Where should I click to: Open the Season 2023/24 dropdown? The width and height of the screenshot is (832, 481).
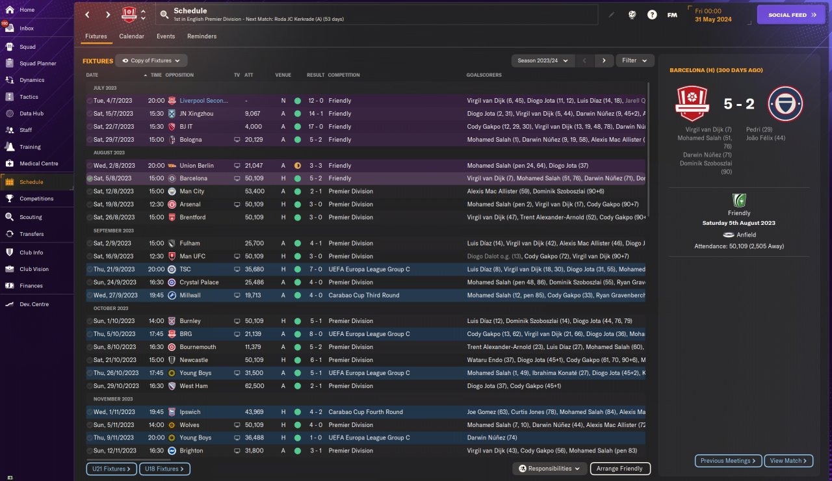pyautogui.click(x=543, y=60)
